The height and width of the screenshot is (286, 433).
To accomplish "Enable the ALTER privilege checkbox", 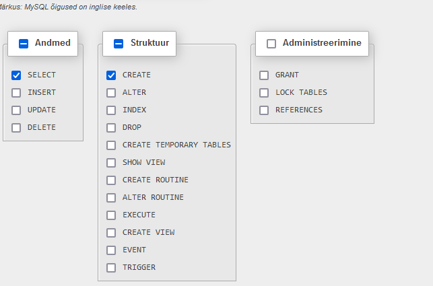I will [111, 93].
